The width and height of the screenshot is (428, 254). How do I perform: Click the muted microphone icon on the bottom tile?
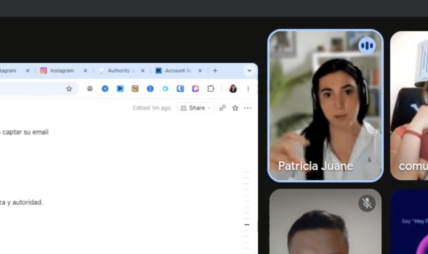click(367, 203)
